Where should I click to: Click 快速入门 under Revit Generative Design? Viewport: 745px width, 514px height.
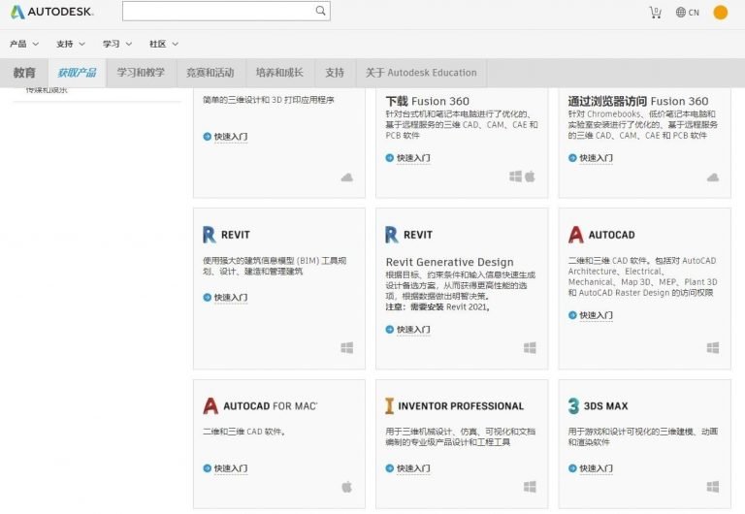click(x=413, y=329)
